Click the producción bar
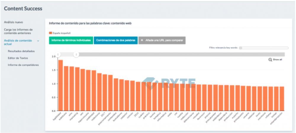296x133 pixels. pyautogui.click(x=232, y=98)
